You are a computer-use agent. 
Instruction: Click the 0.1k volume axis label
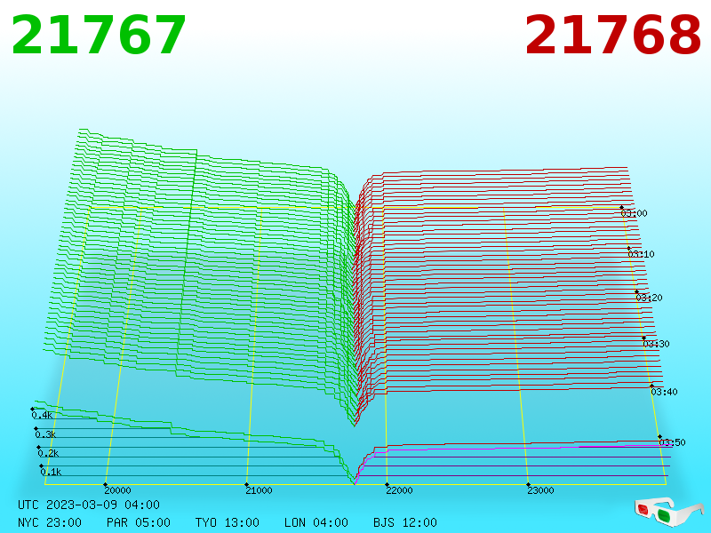point(51,472)
